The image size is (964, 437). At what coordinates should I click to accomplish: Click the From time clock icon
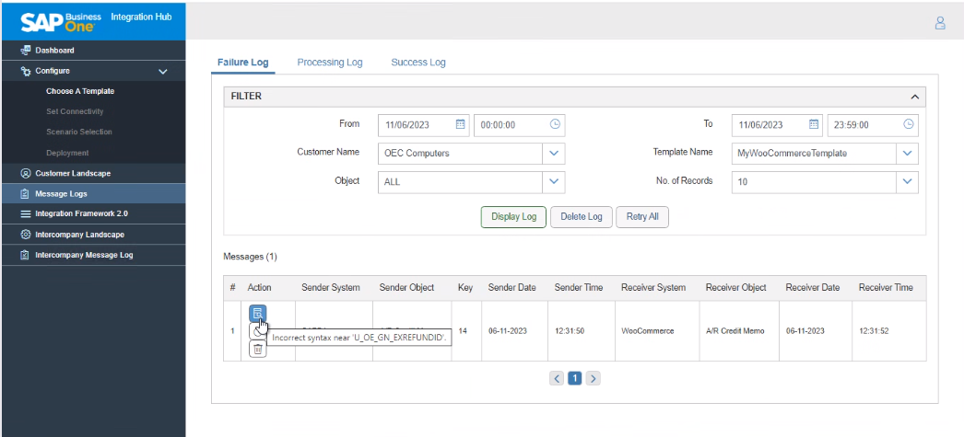tap(555, 124)
